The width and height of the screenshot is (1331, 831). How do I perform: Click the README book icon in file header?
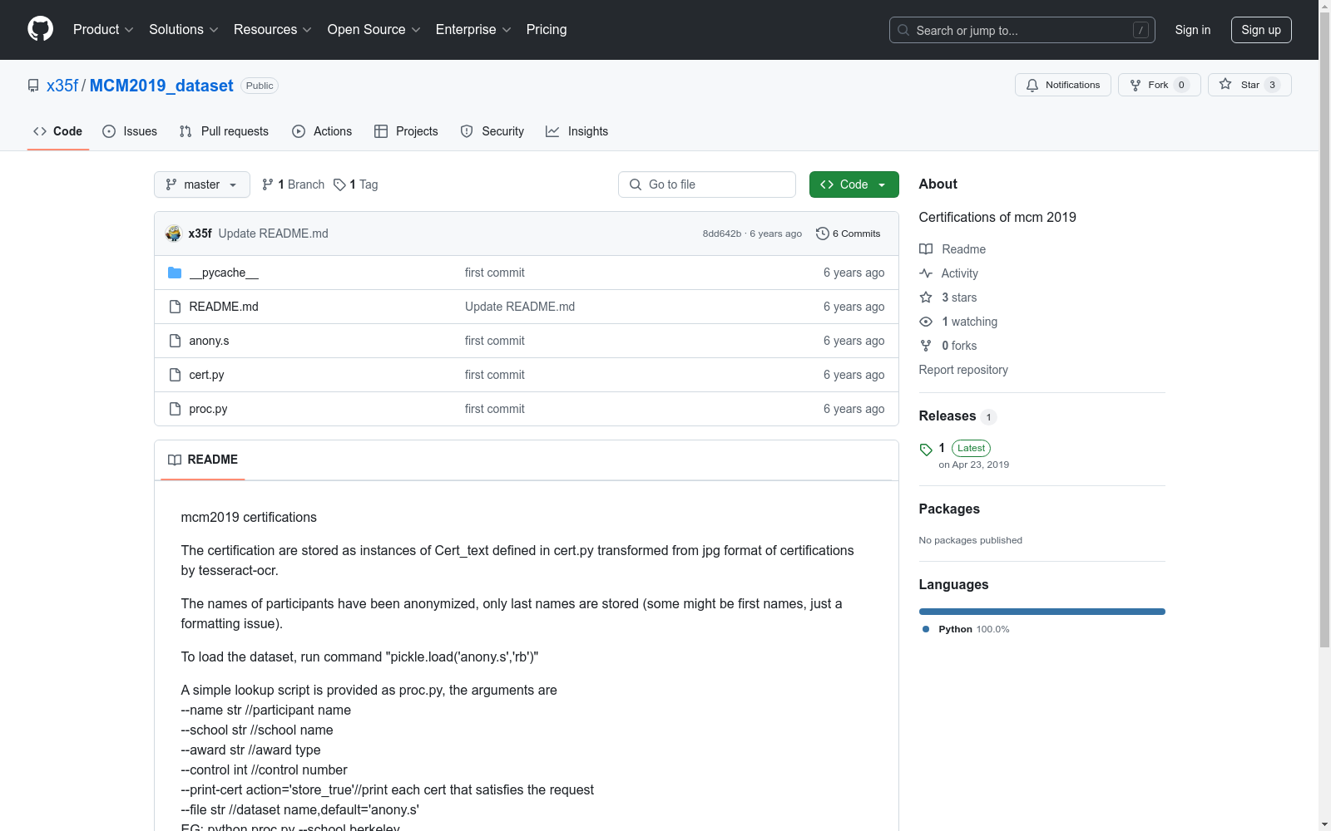tap(175, 460)
